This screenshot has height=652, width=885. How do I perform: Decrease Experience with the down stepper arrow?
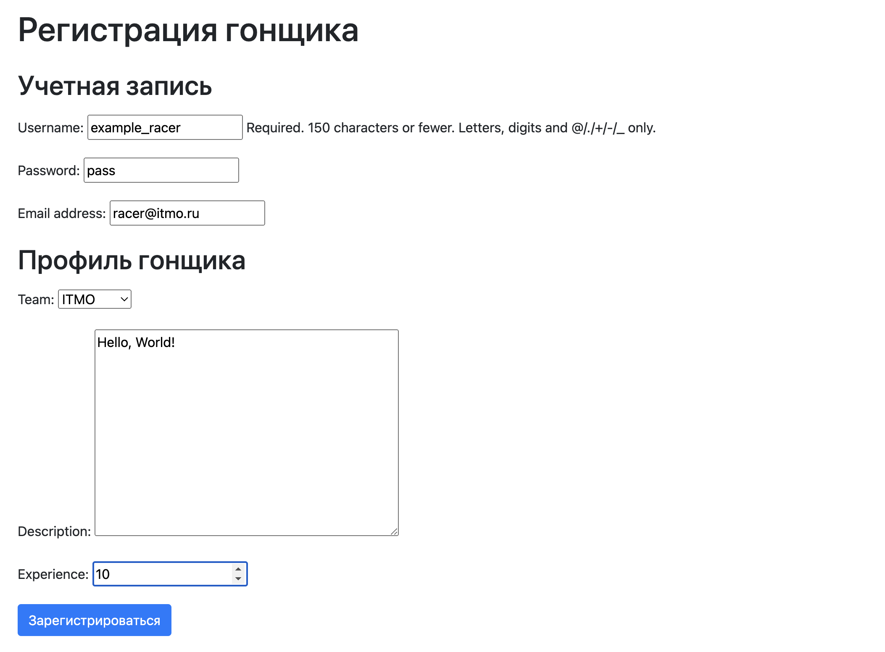tap(238, 579)
